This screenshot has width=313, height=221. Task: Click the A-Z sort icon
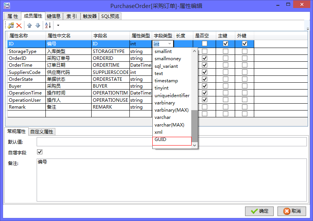coord(48,26)
